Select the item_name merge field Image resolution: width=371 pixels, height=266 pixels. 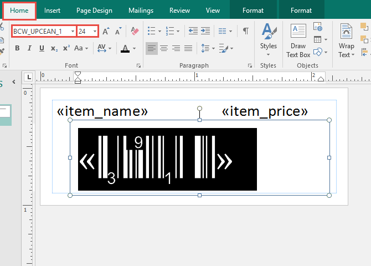click(102, 111)
